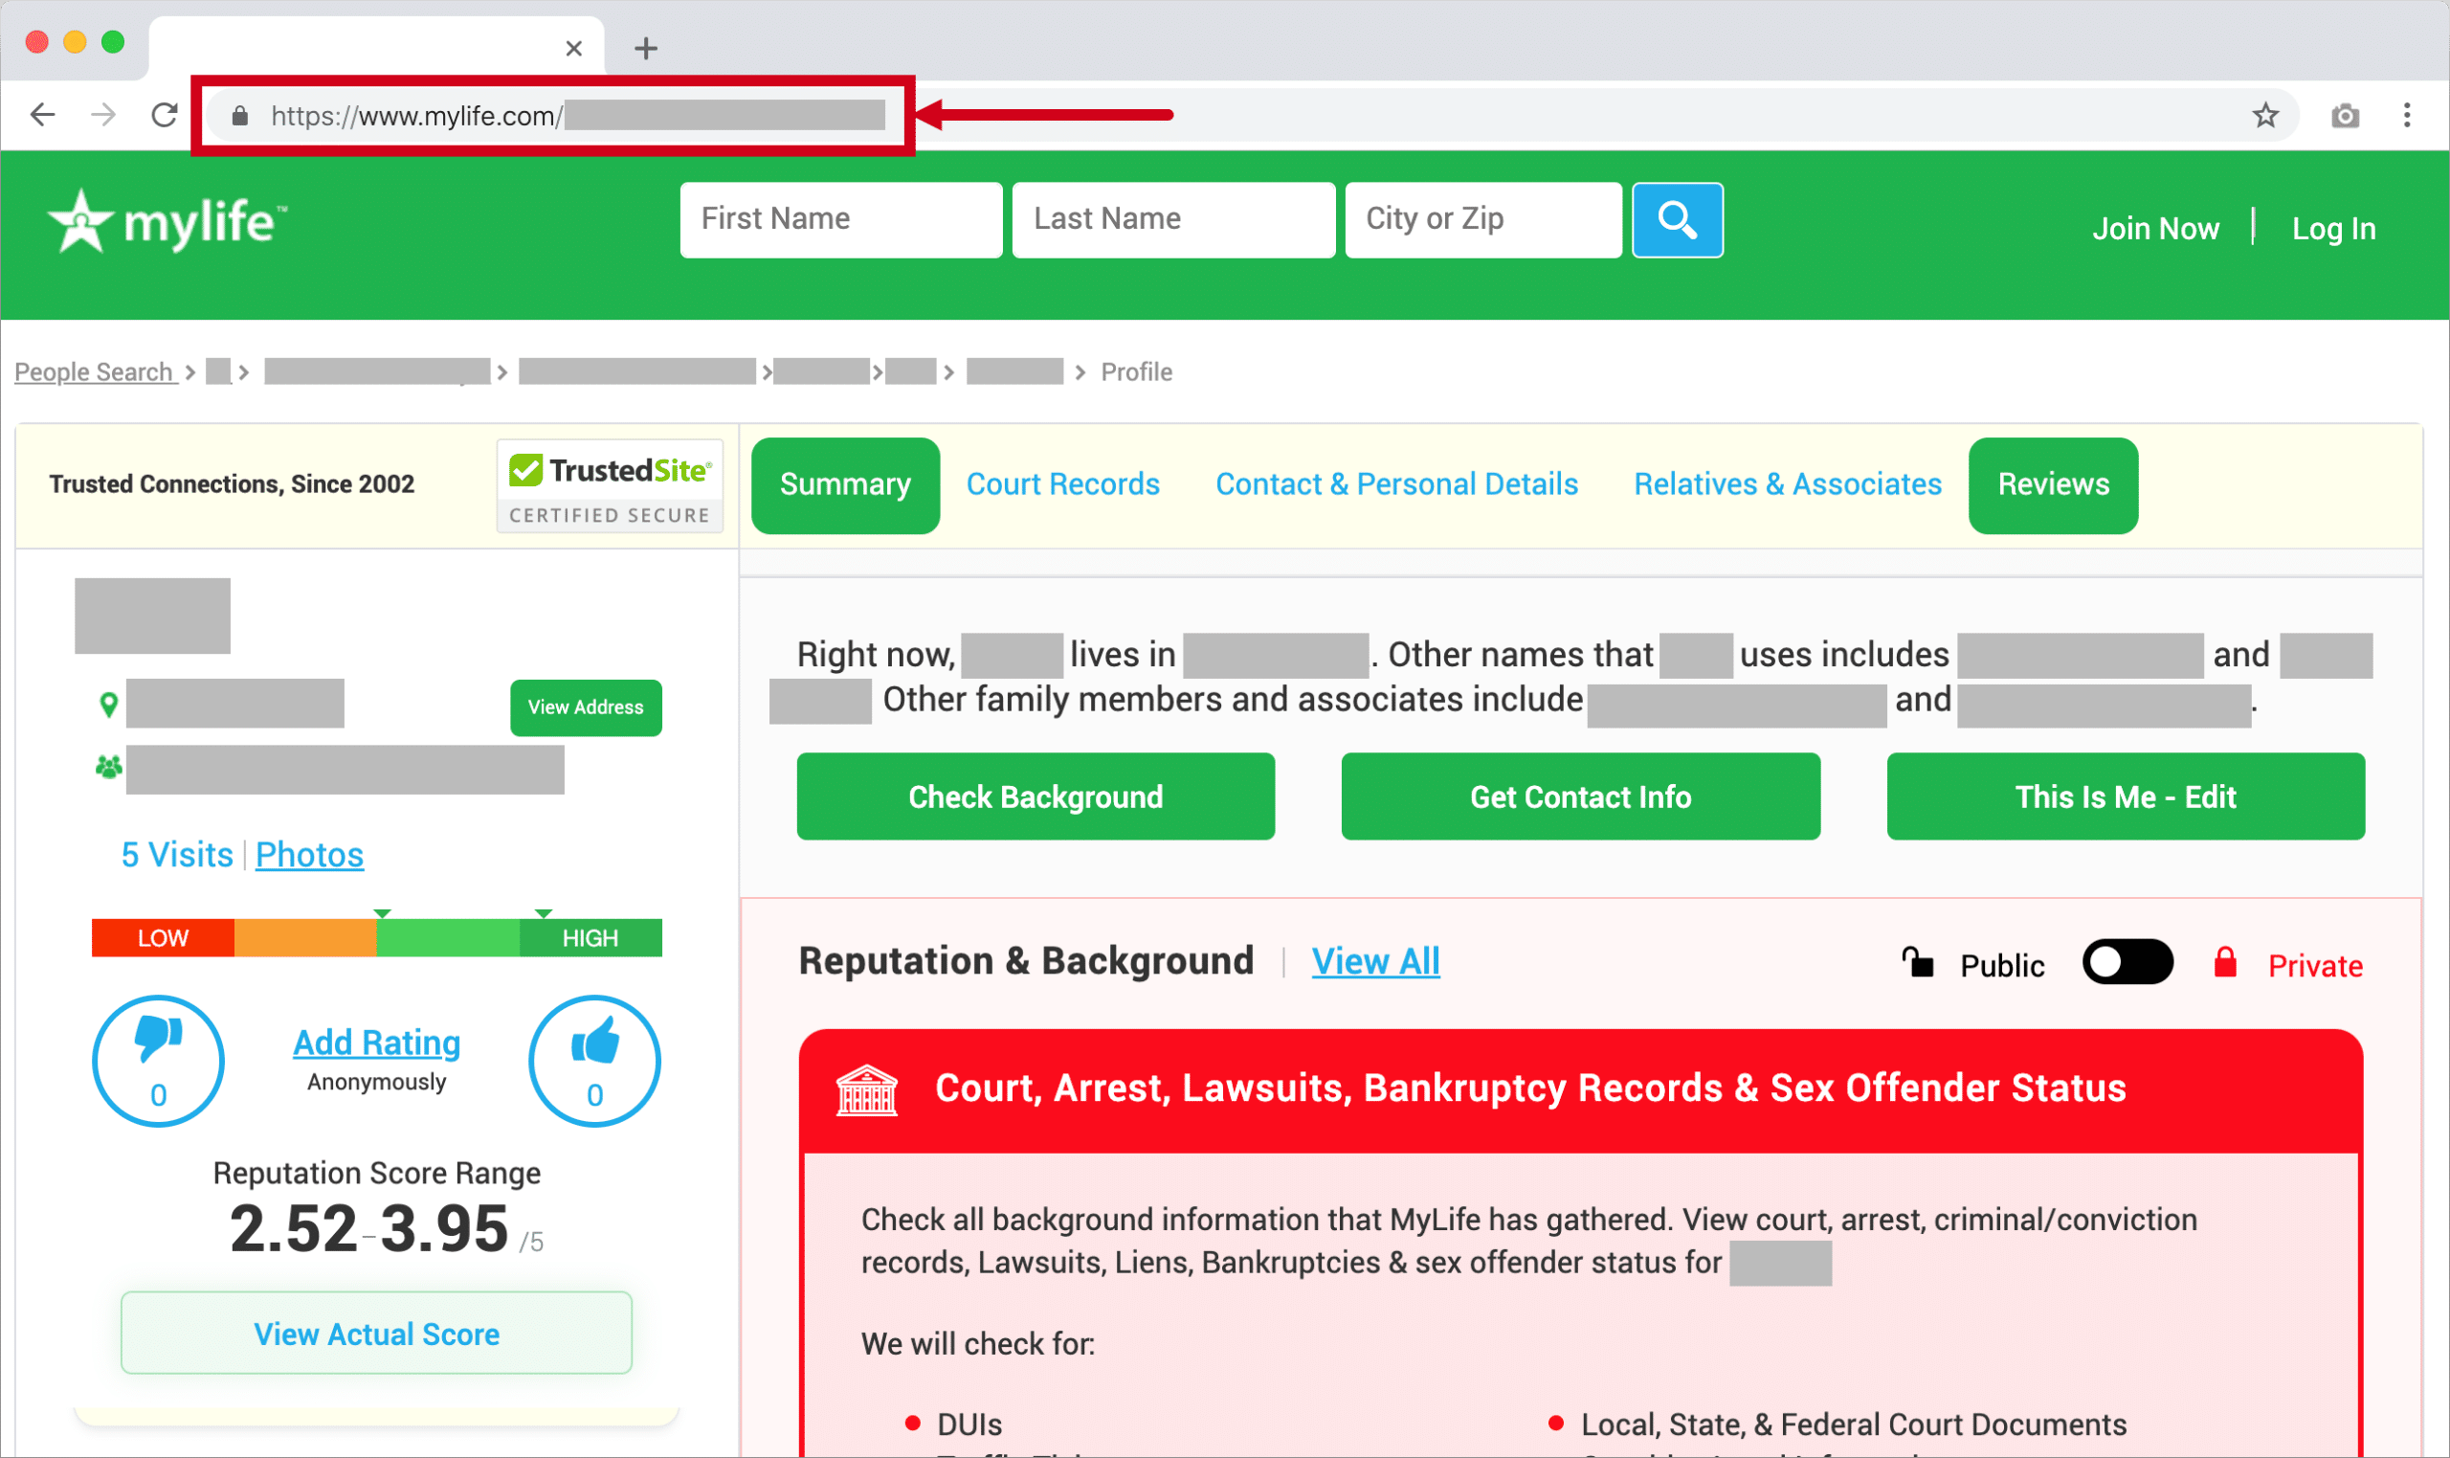
Task: Click Trusted Connections, Since 2002 text
Action: [232, 484]
